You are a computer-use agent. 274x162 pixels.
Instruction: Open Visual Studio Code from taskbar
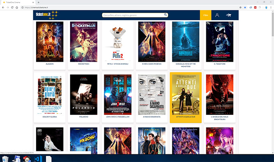(x=38, y=159)
